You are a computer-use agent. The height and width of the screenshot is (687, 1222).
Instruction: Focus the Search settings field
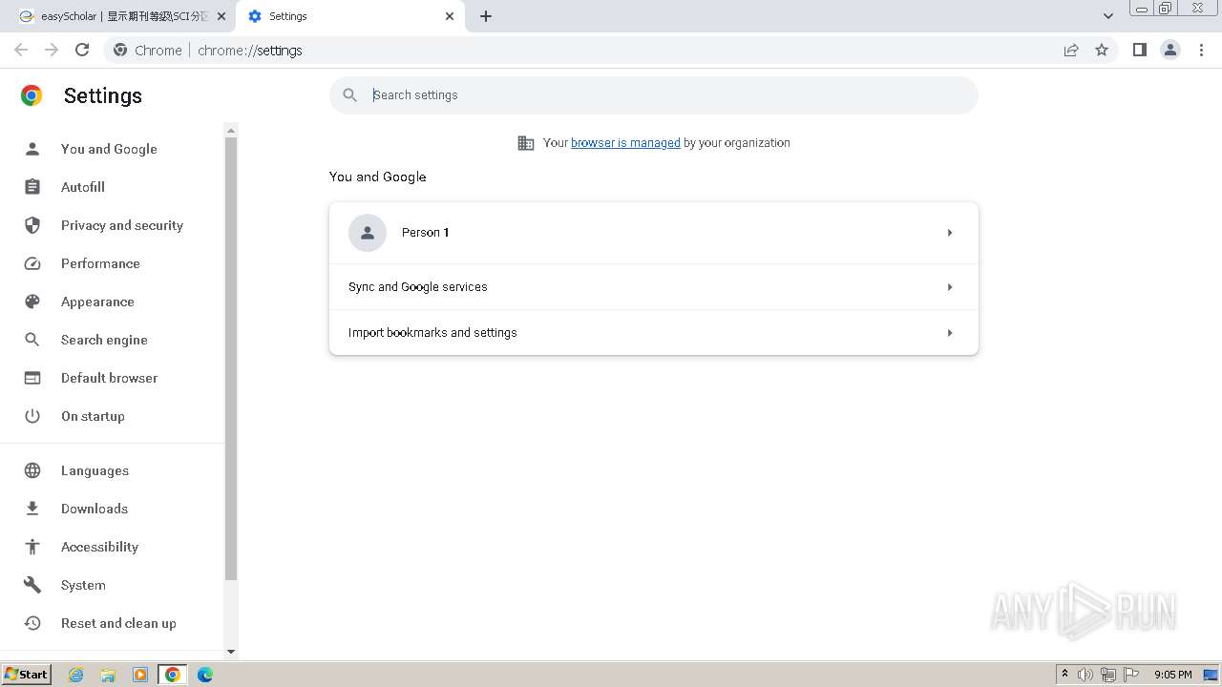654,95
